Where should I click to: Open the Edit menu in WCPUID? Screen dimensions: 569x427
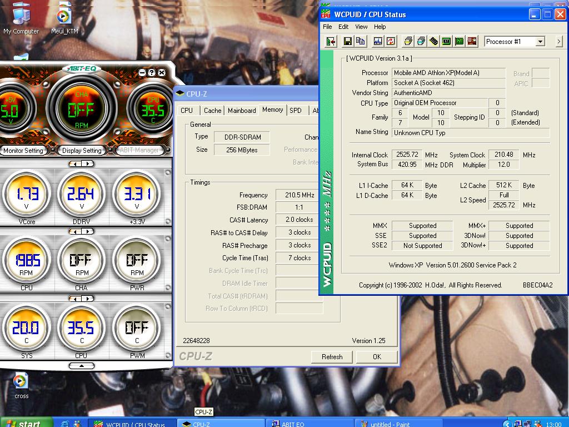(x=343, y=27)
